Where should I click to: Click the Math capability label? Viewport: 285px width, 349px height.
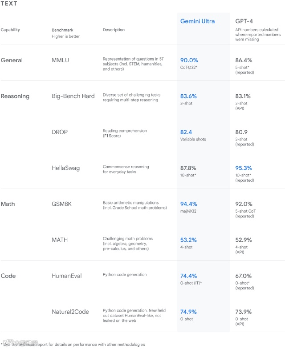pyautogui.click(x=8, y=204)
